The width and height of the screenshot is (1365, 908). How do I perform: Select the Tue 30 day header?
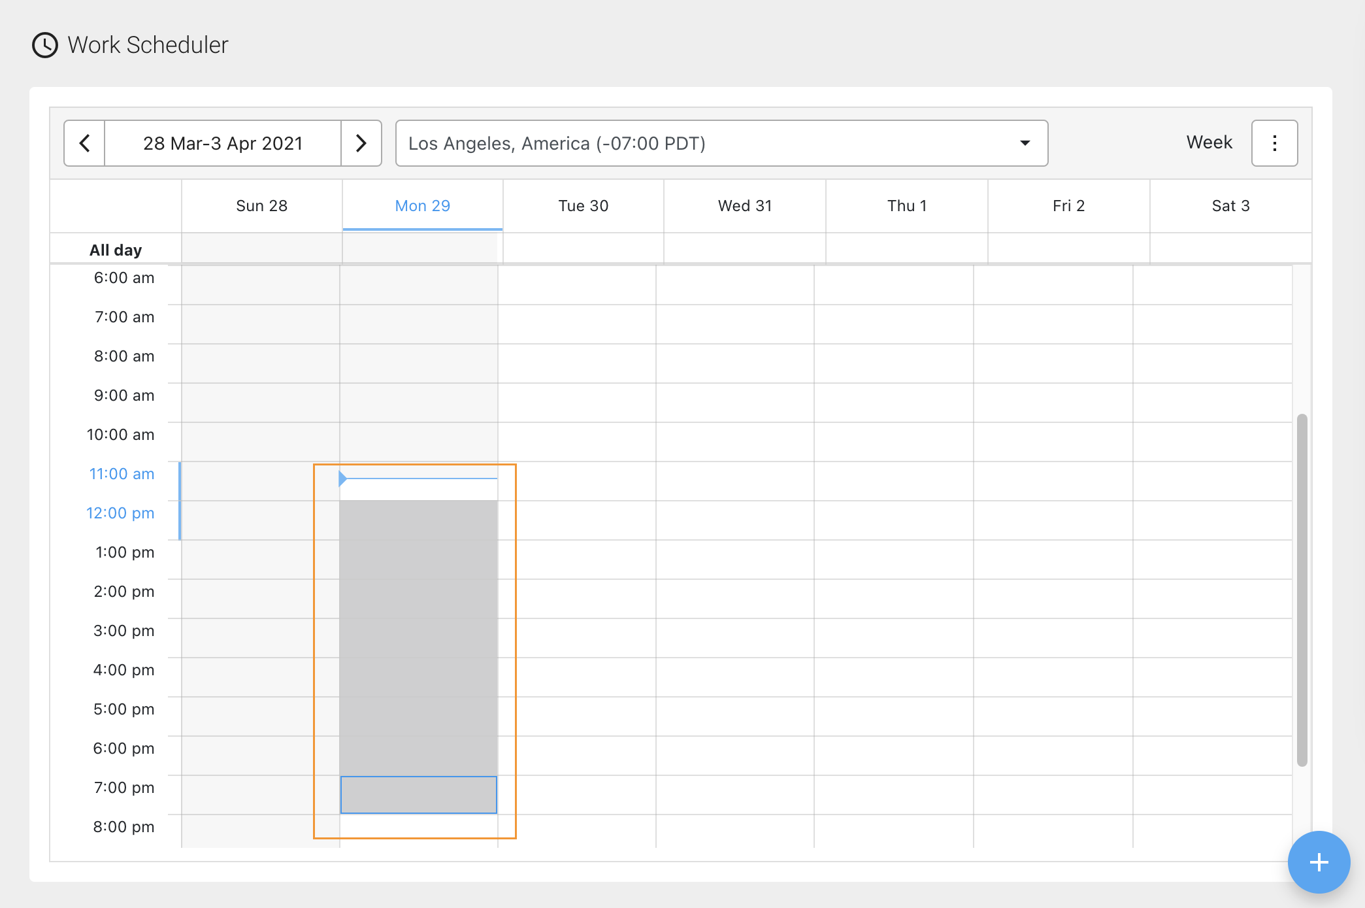(x=584, y=206)
